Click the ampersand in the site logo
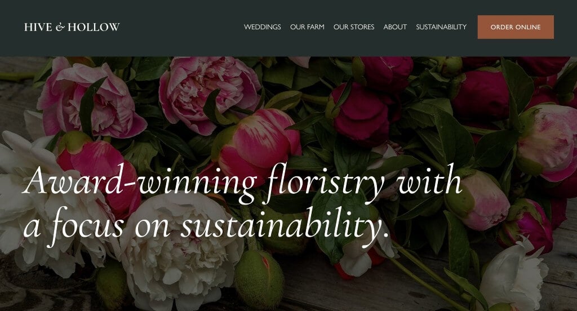577x311 pixels. tap(60, 27)
